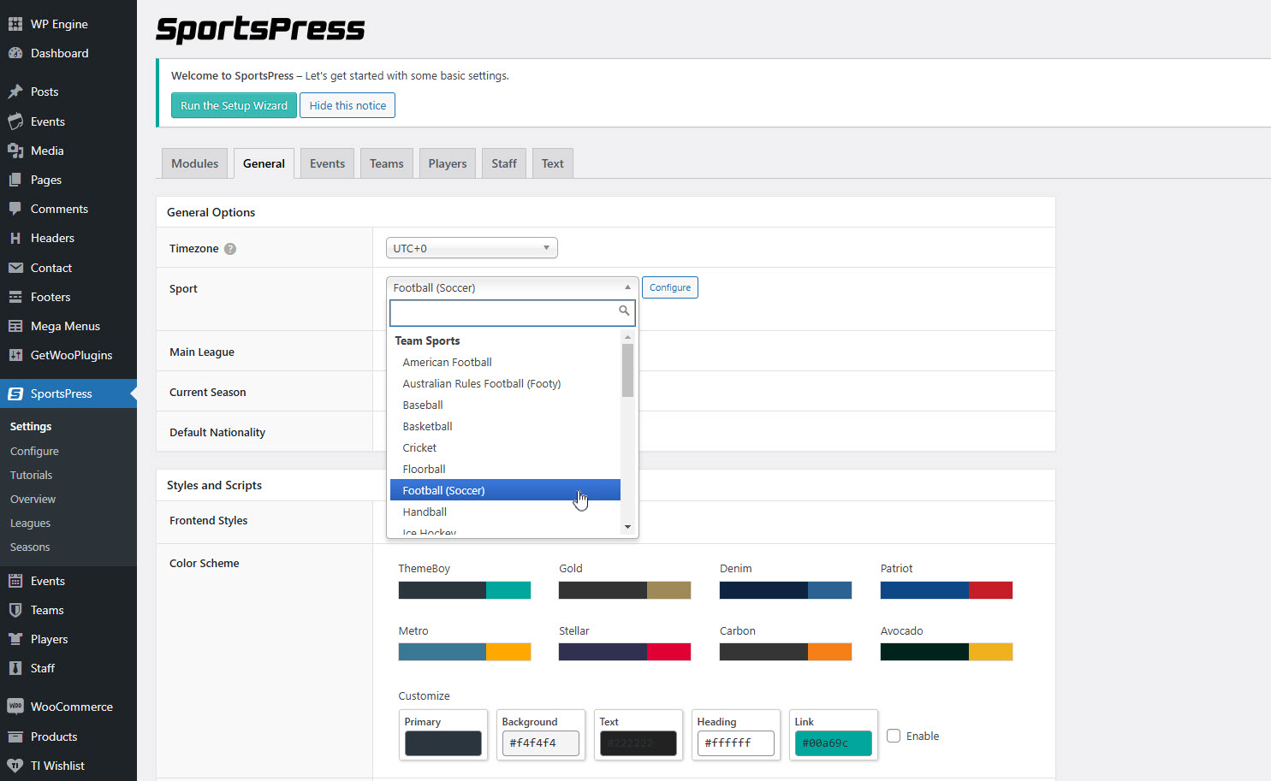
Task: Open Overview in SportsPress submenu
Action: (33, 499)
